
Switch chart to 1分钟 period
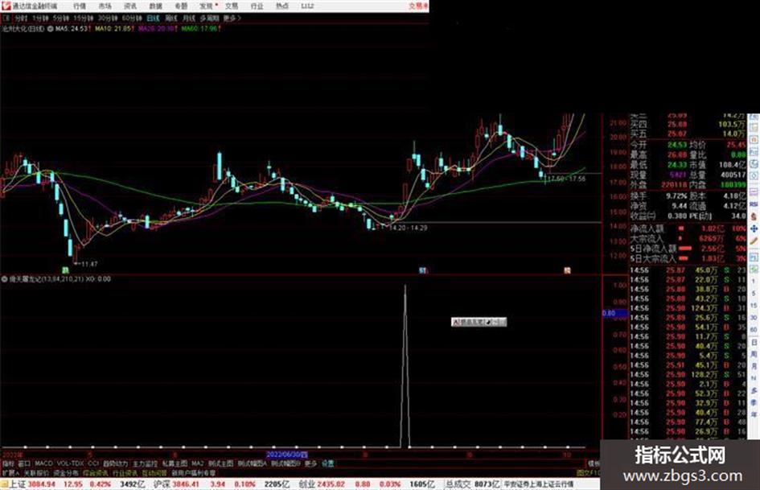tap(40, 18)
